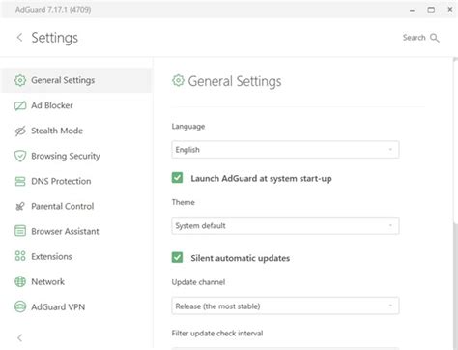Click the Ad Blocker crossed-rectangle icon
The height and width of the screenshot is (350, 458).
click(20, 105)
